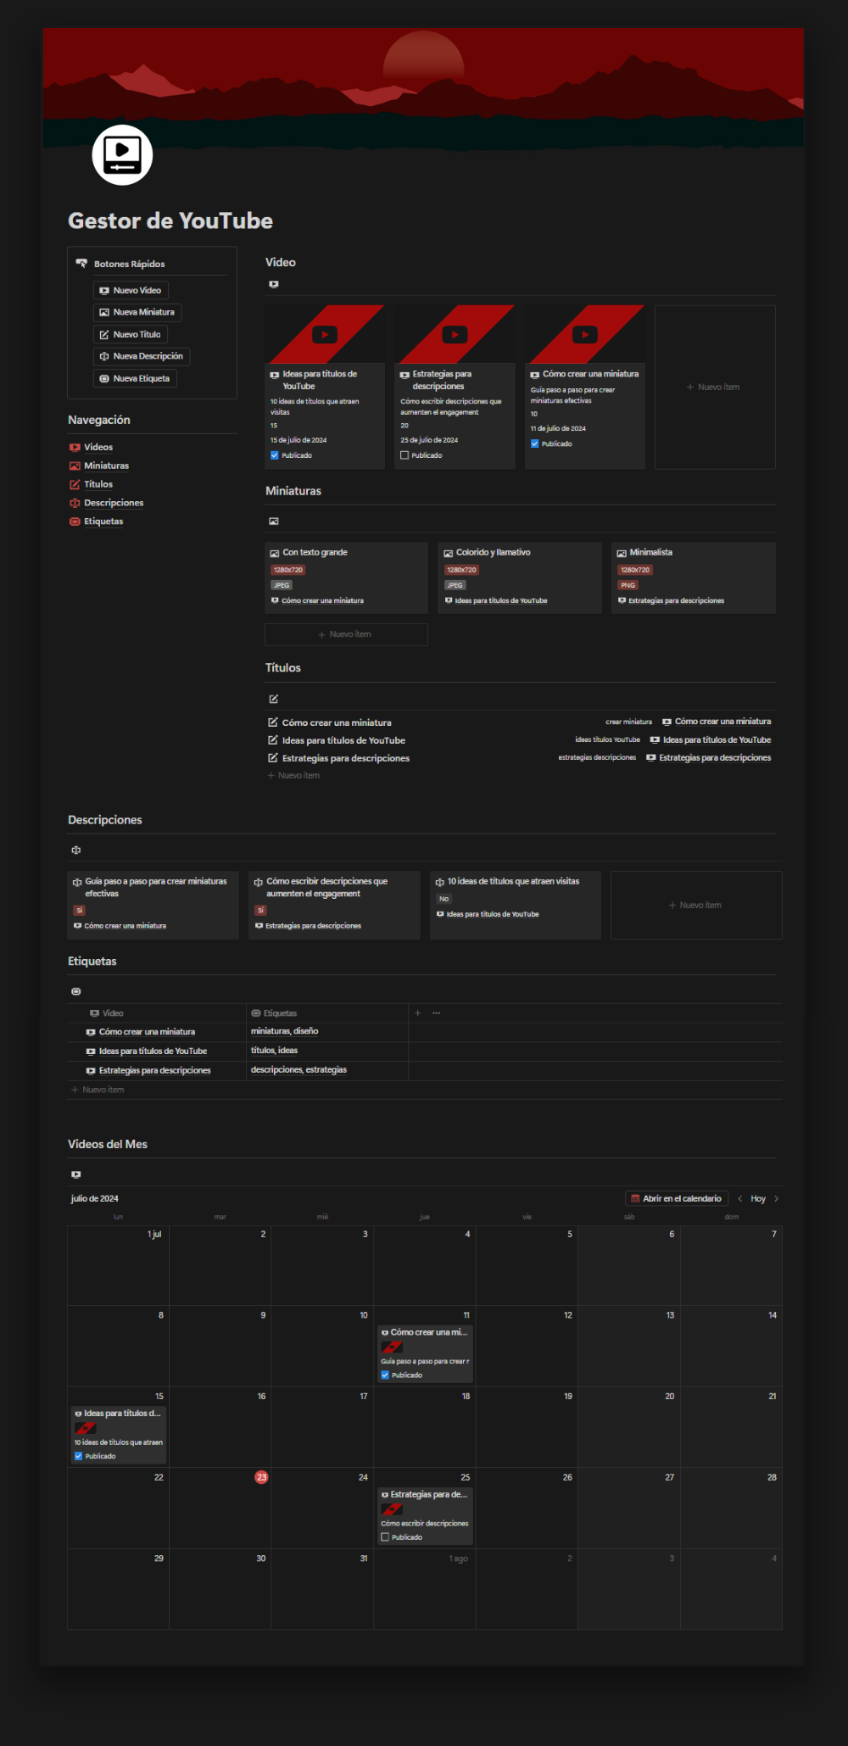This screenshot has width=848, height=1746.
Task: Click the Botones Rápidos cursor icon
Action: click(81, 264)
